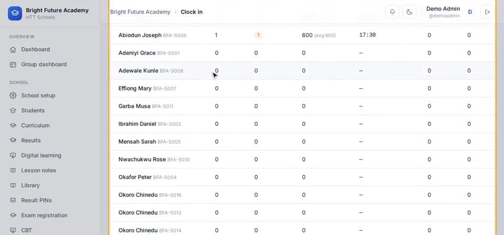Open the CBT section

point(26,230)
